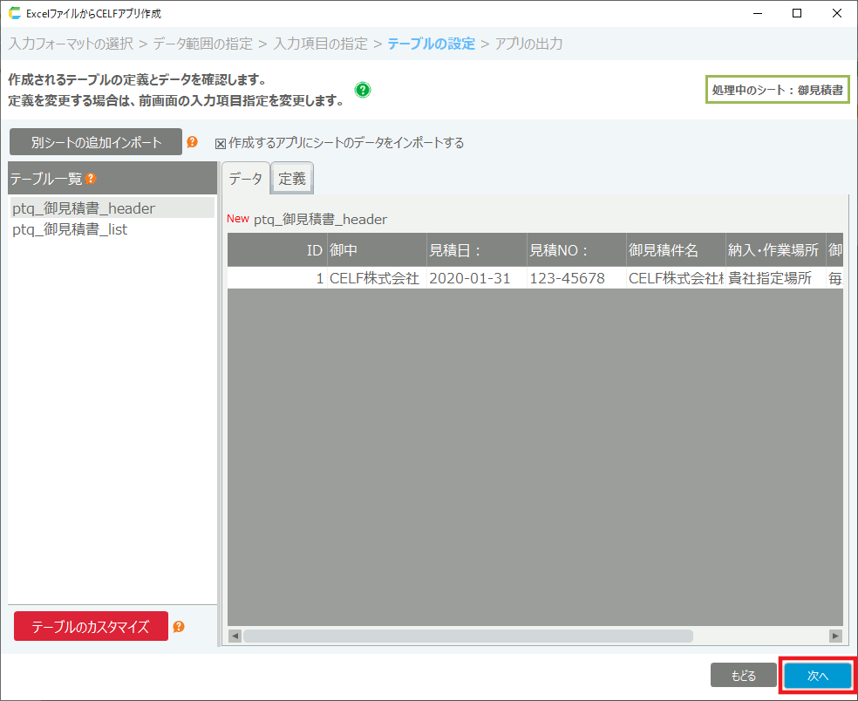Open 別シートの追加インポート

coord(96,142)
